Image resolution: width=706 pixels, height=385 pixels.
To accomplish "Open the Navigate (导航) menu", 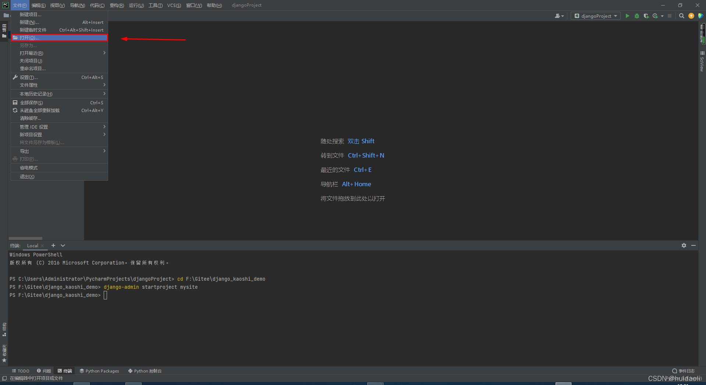I will (77, 5).
